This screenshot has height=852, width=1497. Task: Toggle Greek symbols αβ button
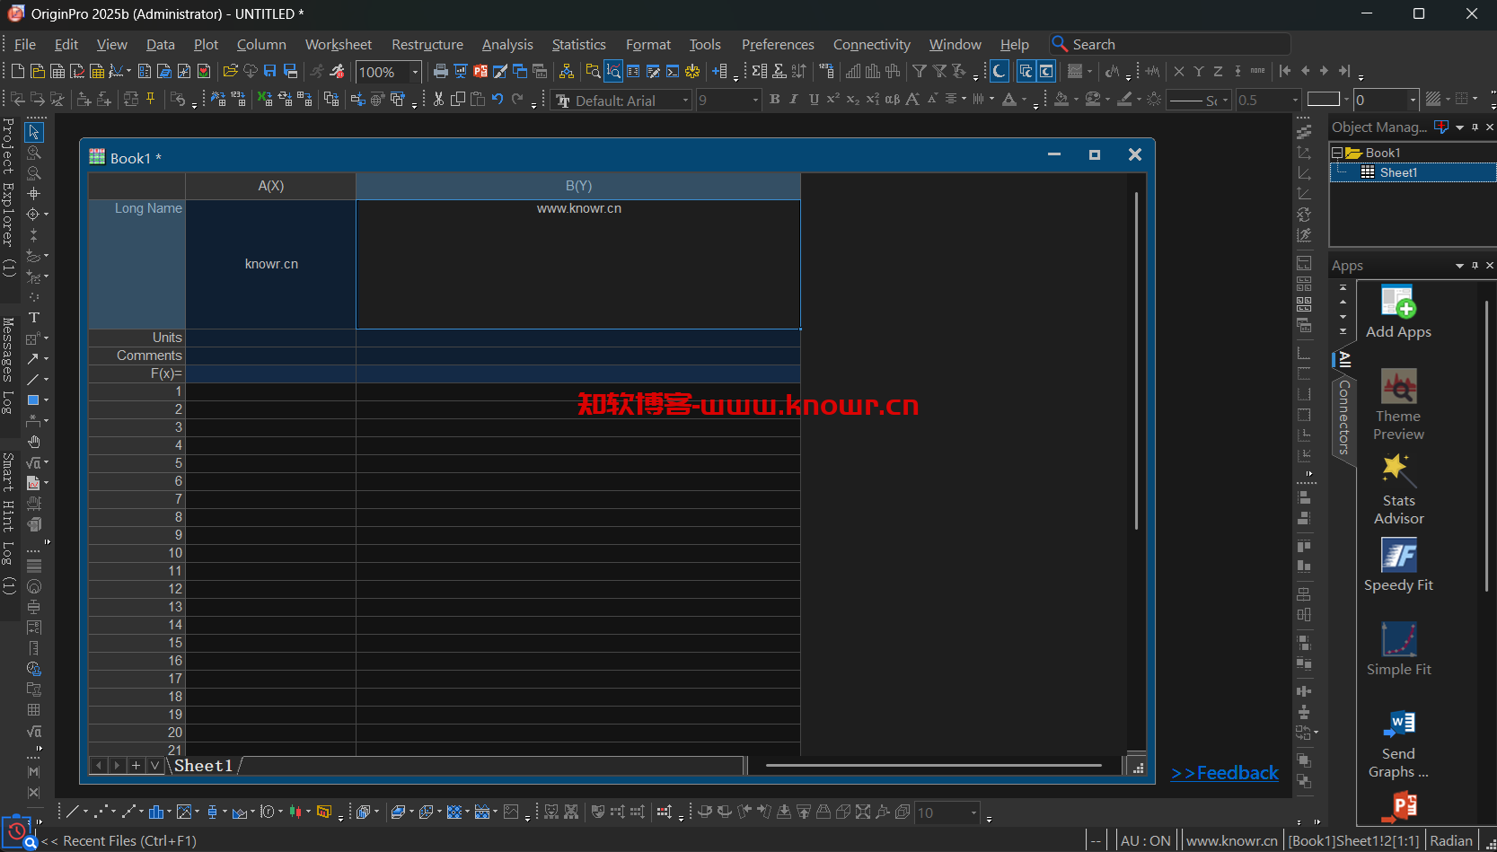[892, 99]
